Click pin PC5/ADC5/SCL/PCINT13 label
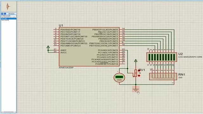 tap(105, 62)
